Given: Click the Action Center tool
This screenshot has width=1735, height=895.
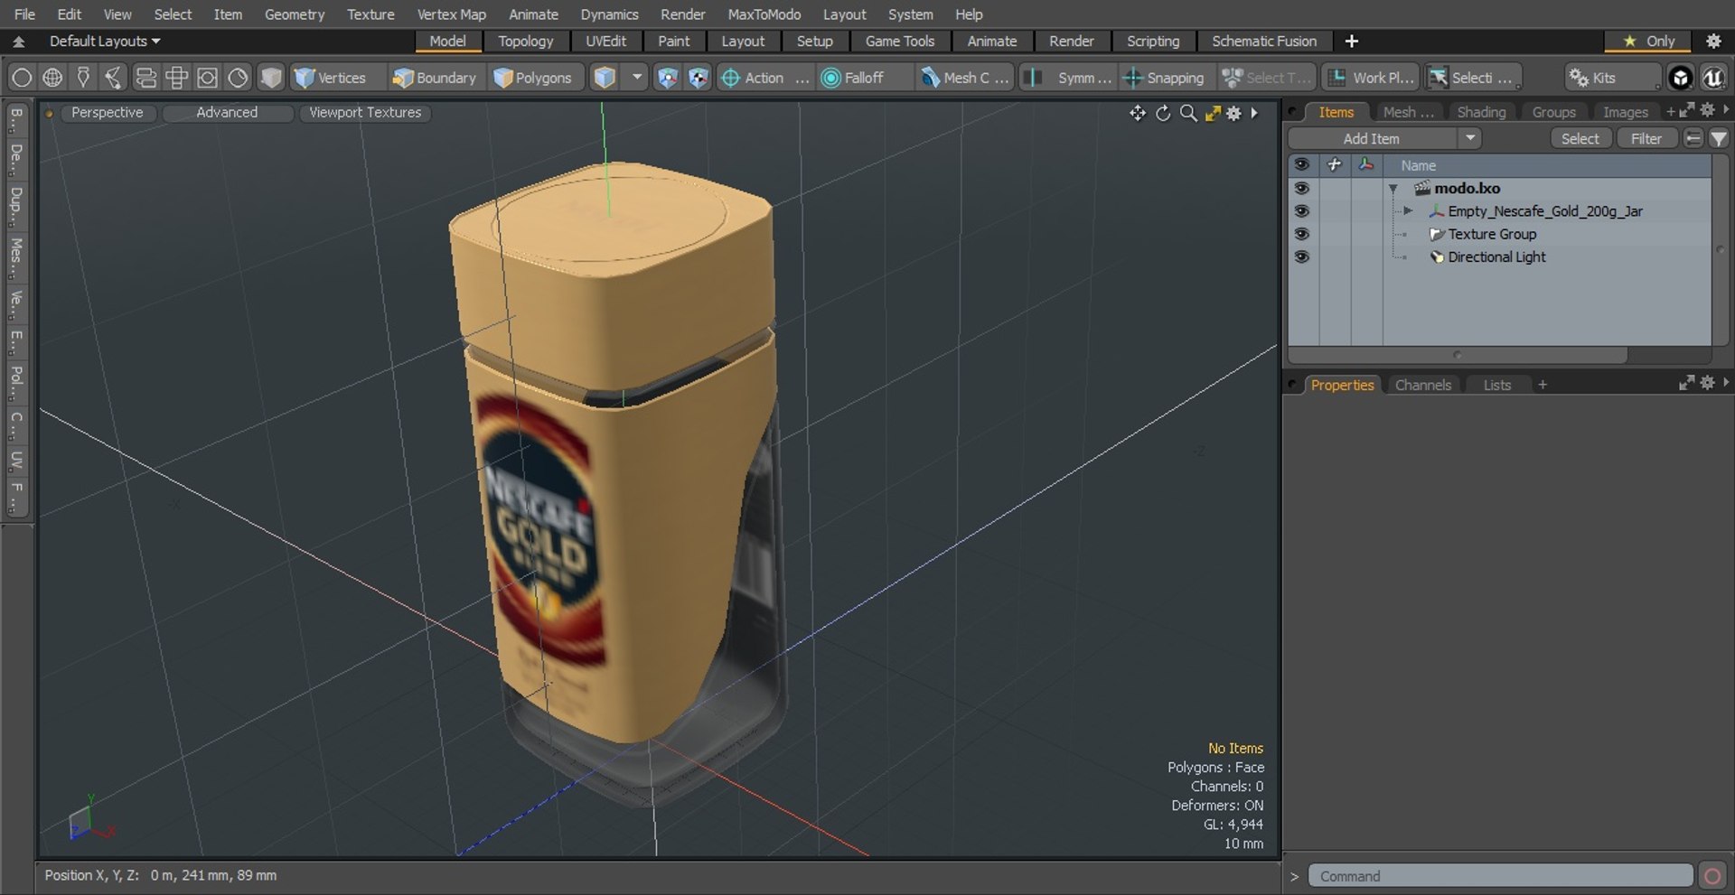Looking at the screenshot, I should tap(764, 78).
